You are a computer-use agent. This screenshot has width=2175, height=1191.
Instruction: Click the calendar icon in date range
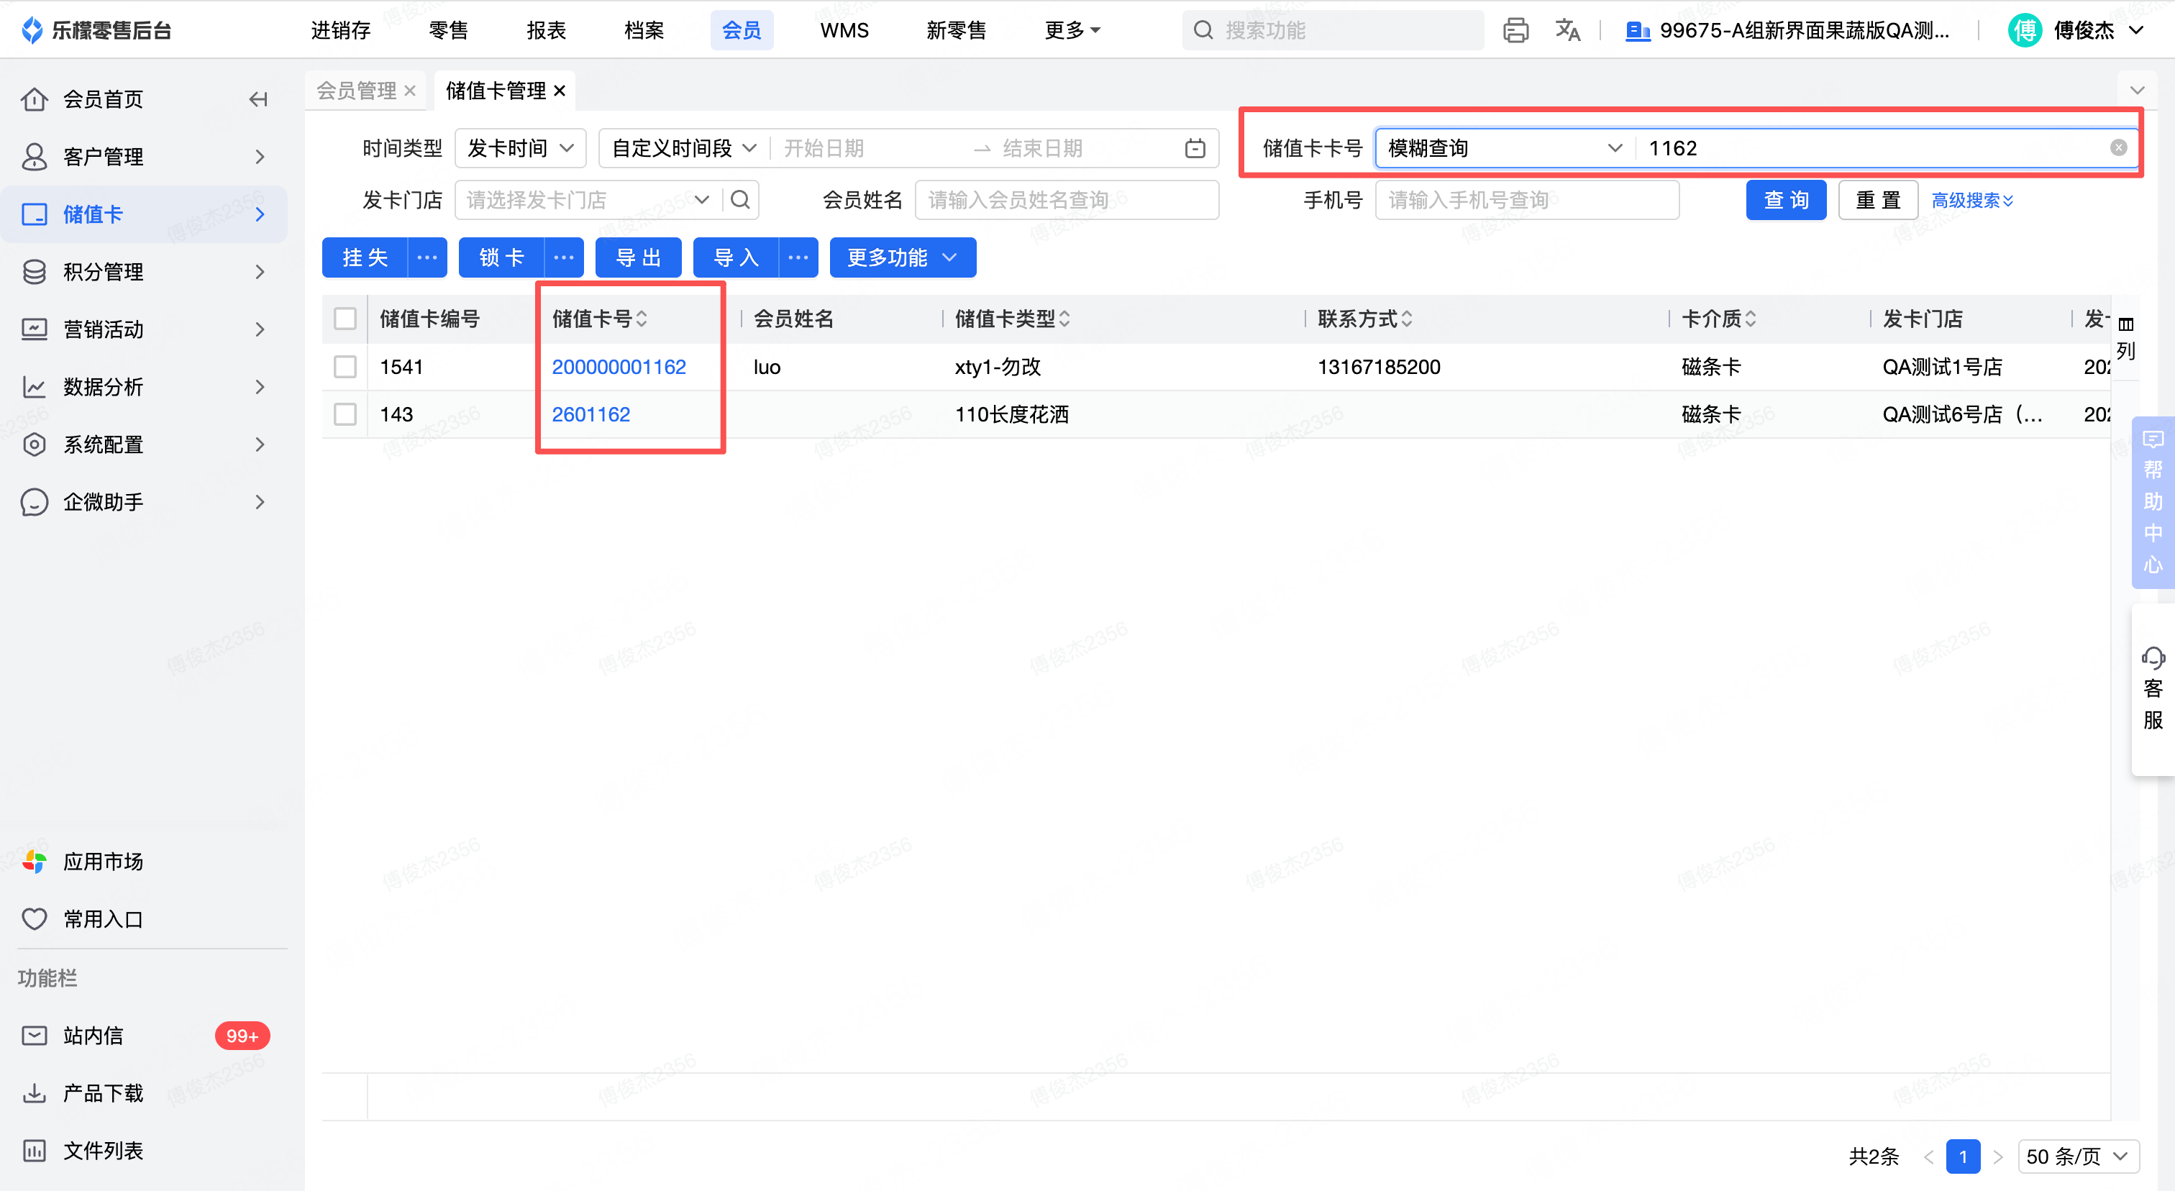(1195, 149)
